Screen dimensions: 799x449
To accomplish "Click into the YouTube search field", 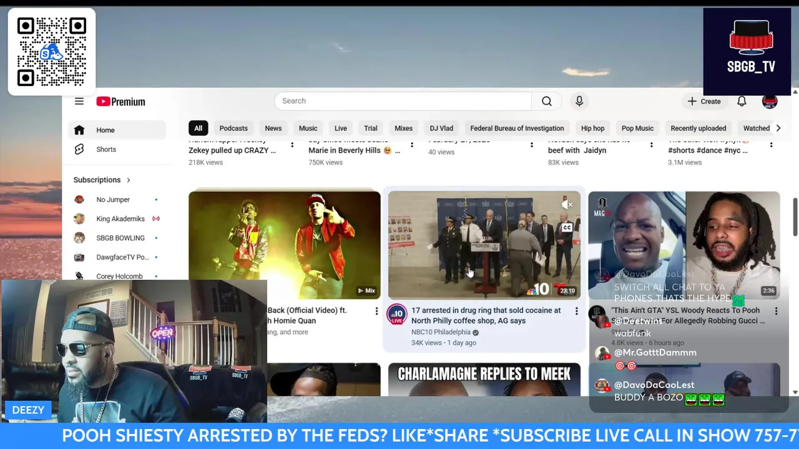I will coord(403,101).
